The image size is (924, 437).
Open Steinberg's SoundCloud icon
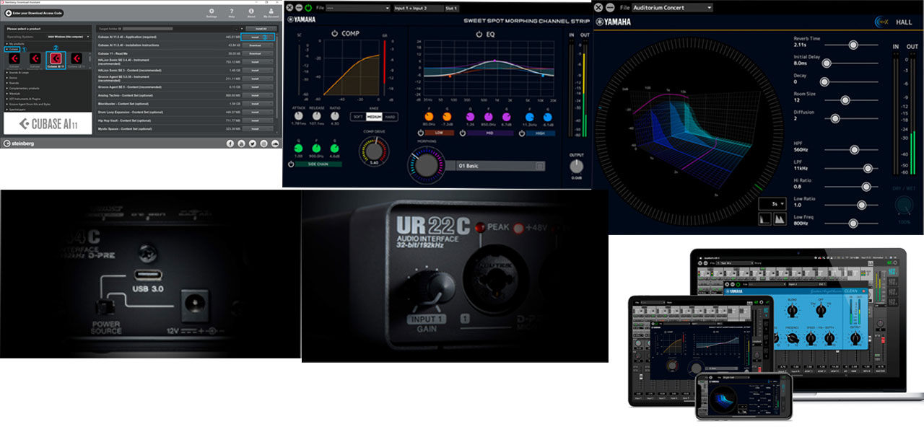point(274,144)
